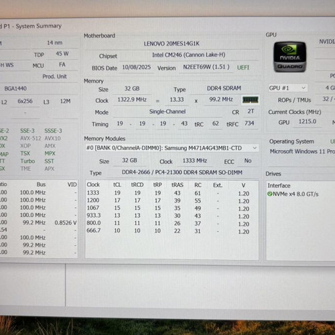Click Microsoft Windows 11 Pro text
Viewport: 335px width, 335px height.
tap(302, 151)
